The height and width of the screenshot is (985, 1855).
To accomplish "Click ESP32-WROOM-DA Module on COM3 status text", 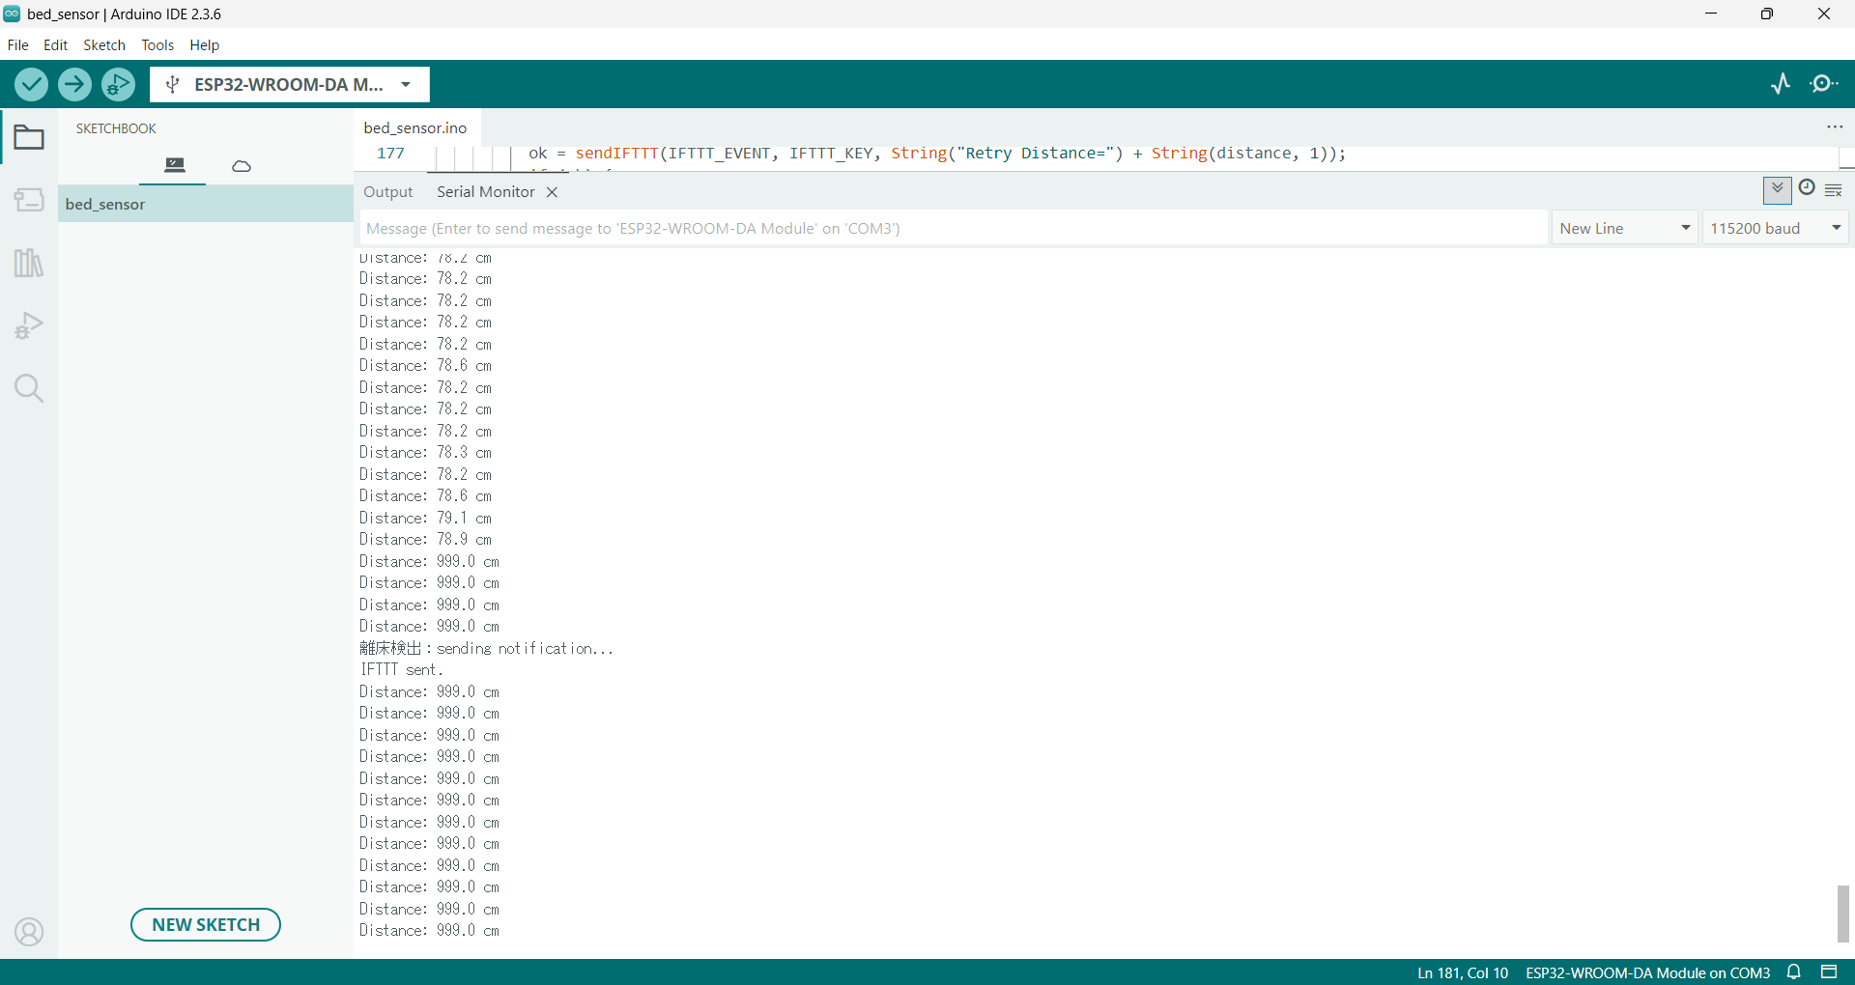I will tap(1648, 973).
